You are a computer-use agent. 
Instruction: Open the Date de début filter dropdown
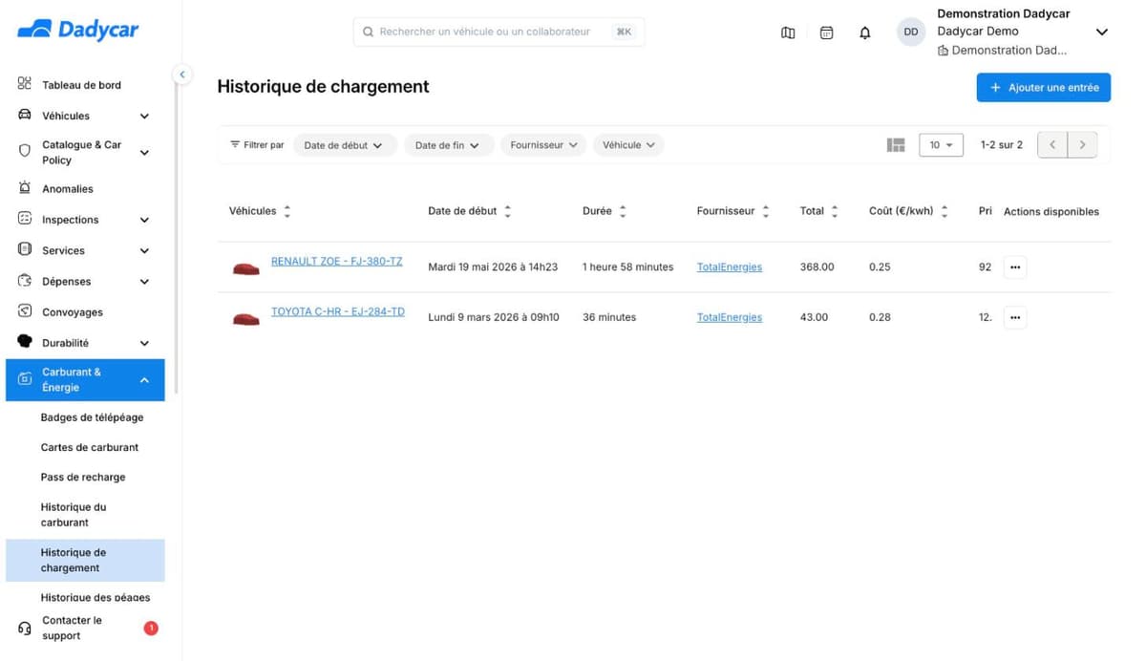[x=343, y=145]
